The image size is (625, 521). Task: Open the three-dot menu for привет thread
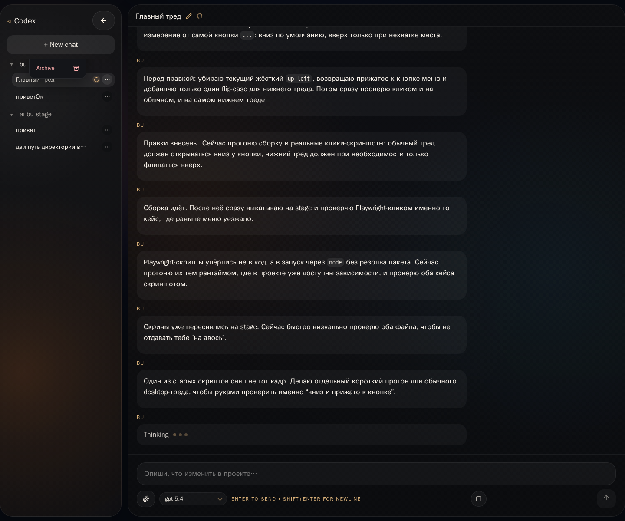click(x=107, y=130)
